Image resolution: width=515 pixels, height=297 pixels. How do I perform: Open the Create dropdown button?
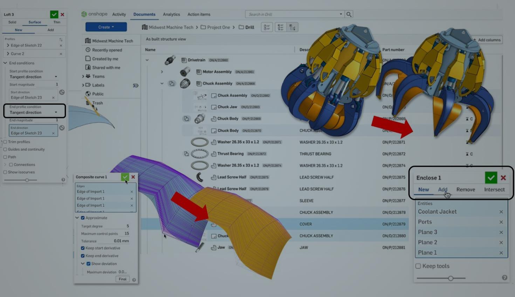(x=106, y=27)
